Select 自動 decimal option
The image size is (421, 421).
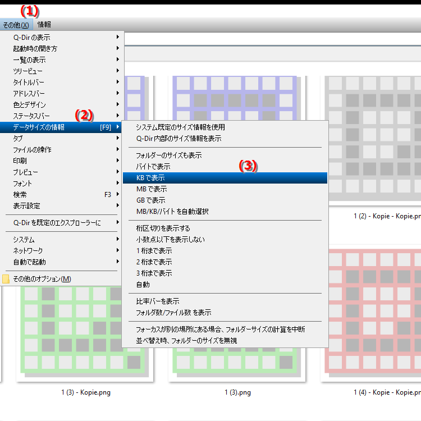(x=225, y=285)
